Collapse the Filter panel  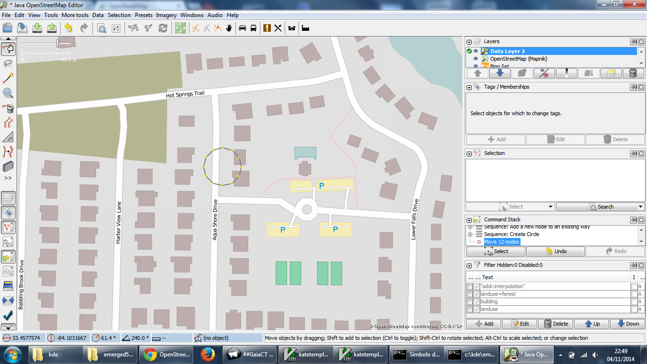469,265
